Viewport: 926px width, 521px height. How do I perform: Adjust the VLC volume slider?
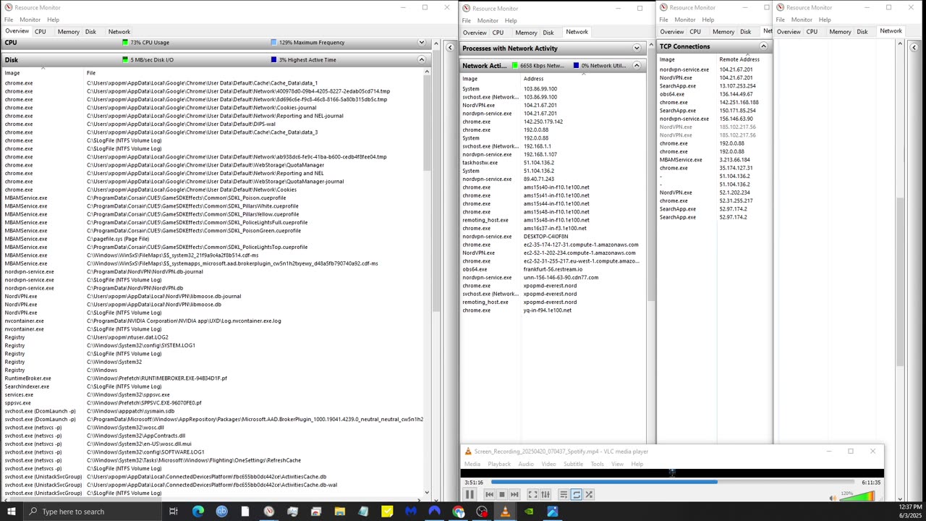(857, 496)
